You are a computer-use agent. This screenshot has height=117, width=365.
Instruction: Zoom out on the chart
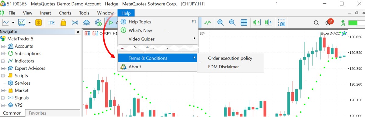click(x=232, y=22)
